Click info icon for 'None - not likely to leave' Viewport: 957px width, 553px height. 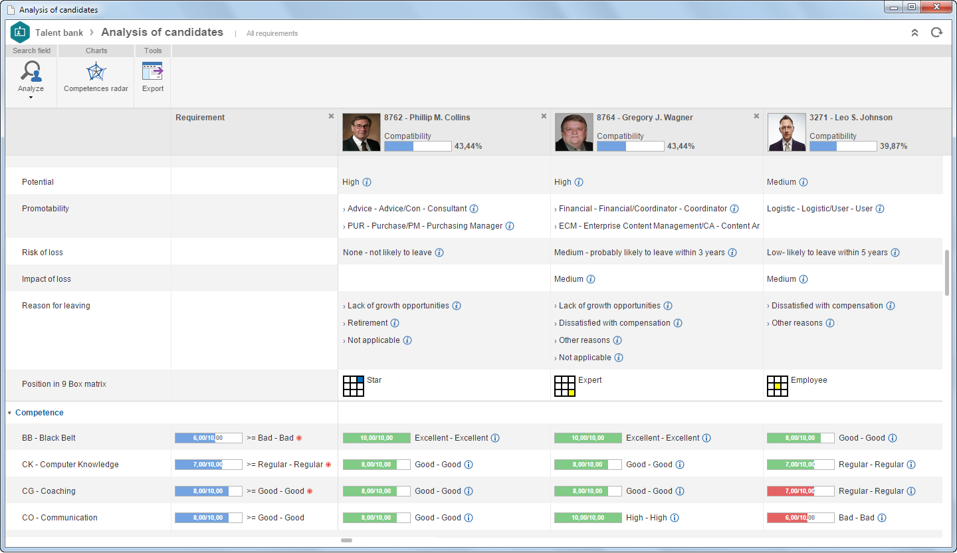[439, 253]
